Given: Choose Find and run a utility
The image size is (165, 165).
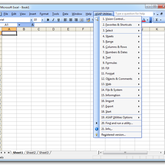Looking at the screenshot, I should pos(120,123).
